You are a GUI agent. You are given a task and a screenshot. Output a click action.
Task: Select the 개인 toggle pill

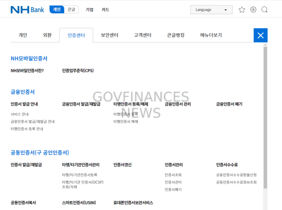pyautogui.click(x=57, y=10)
